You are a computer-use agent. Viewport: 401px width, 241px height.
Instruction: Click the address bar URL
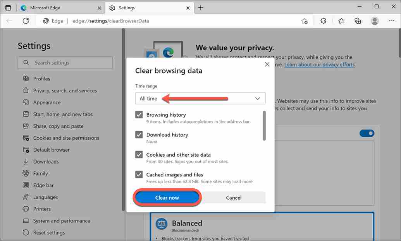point(110,21)
